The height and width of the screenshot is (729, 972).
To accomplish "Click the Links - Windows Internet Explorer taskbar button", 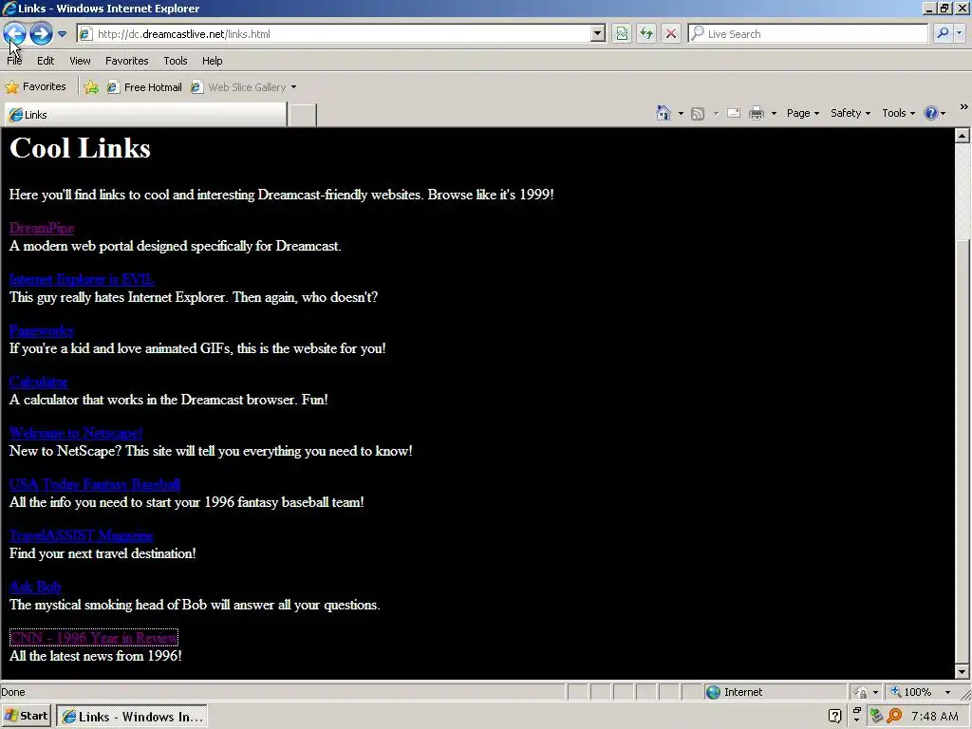I will (132, 717).
